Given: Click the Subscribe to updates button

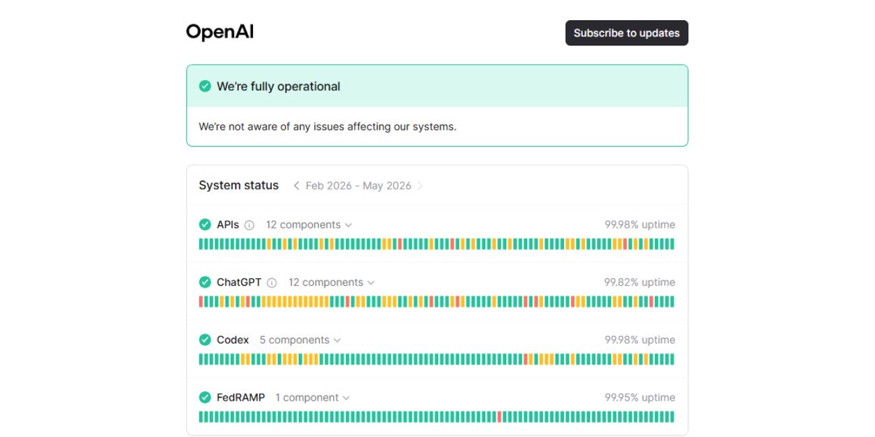Looking at the screenshot, I should pyautogui.click(x=627, y=33).
